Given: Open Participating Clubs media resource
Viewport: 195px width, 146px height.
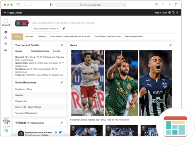Looking at the screenshot, I should click(x=40, y=89).
